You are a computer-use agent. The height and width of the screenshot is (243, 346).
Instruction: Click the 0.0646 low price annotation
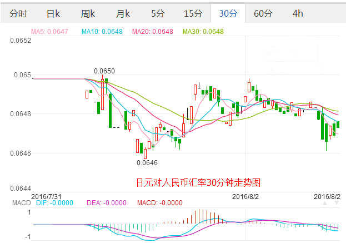coord(147,163)
